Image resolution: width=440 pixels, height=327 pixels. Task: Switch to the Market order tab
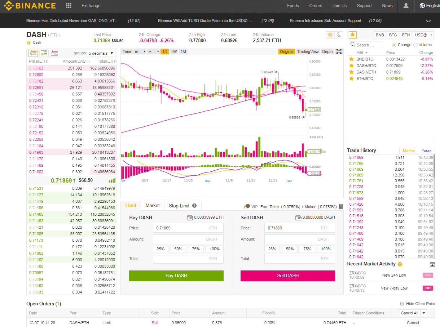(153, 206)
